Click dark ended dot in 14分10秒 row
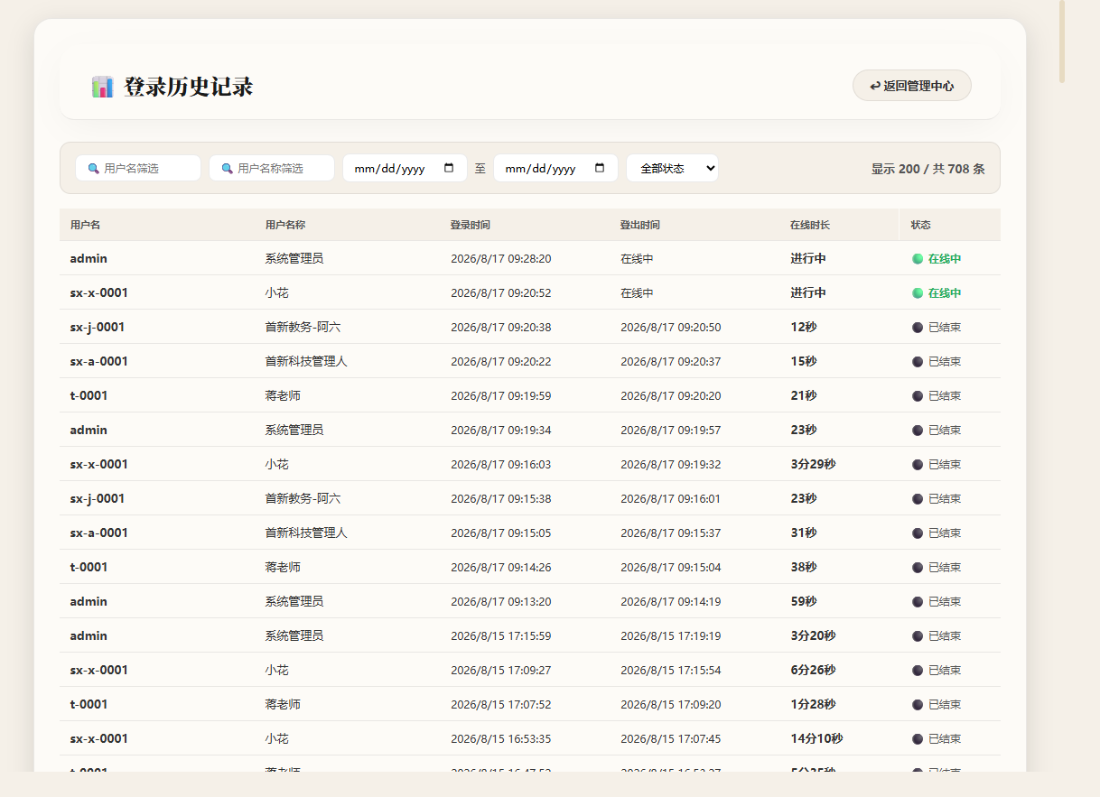1100x797 pixels. pos(918,739)
